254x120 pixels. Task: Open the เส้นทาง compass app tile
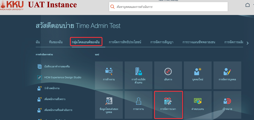tap(168, 74)
